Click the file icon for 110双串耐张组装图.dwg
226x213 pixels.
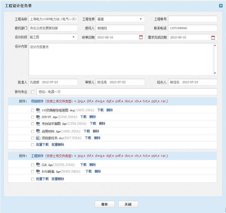pyautogui.click(x=38, y=110)
